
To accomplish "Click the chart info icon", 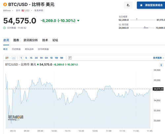I will (x=161, y=65).
